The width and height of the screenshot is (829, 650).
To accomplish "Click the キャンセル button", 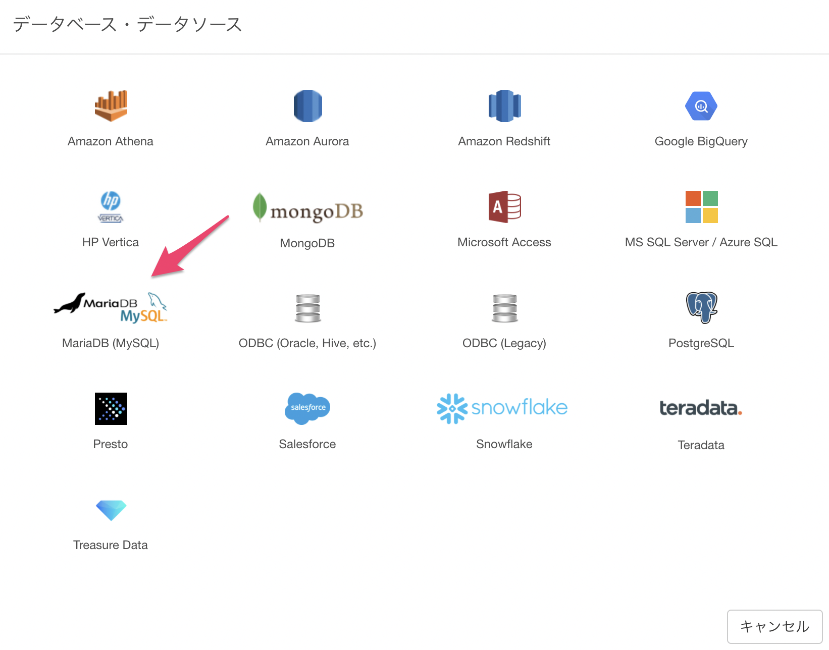I will tap(775, 626).
